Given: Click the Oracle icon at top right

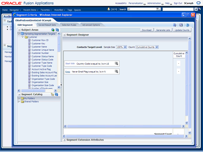Looking at the screenshot, I should coord(199,3).
